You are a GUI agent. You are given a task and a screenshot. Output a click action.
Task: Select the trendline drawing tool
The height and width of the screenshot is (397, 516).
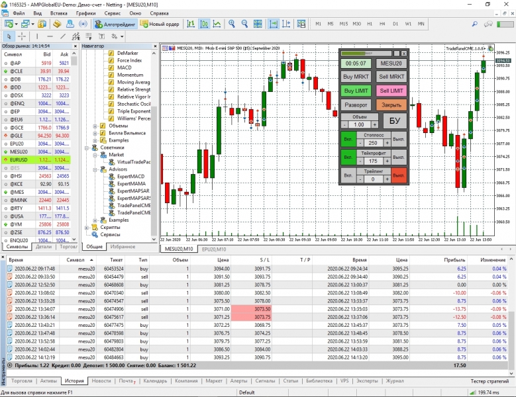[63, 36]
